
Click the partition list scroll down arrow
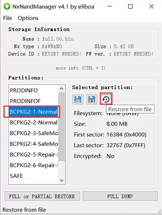pyautogui.click(x=61, y=180)
